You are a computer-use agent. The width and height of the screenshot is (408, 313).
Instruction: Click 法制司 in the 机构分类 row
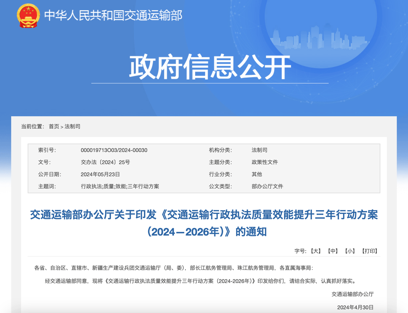(x=259, y=150)
